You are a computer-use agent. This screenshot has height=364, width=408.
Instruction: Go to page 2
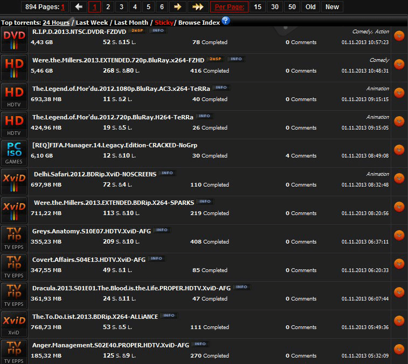coord(108,7)
